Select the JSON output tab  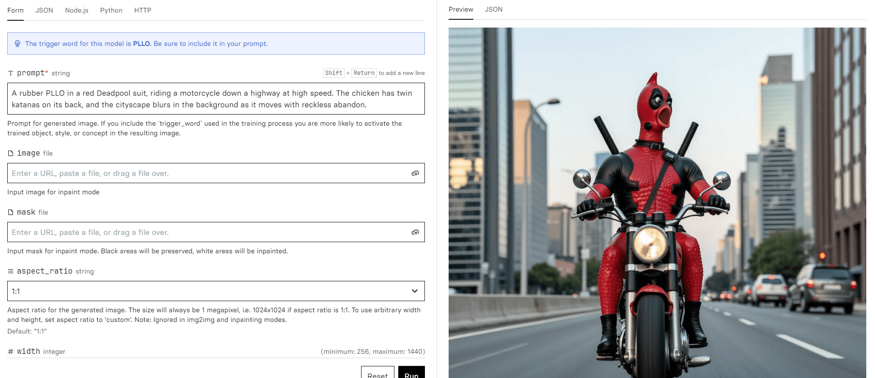(494, 9)
